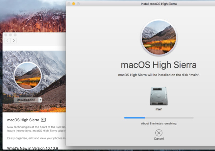Click the "Easily organise, edit and view" line
This screenshot has width=215, height=151.
click(36, 138)
